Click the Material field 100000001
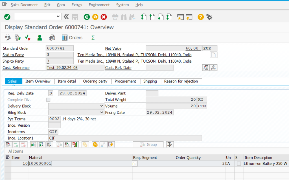Viewport: 289px width, 180px height. click(40, 164)
